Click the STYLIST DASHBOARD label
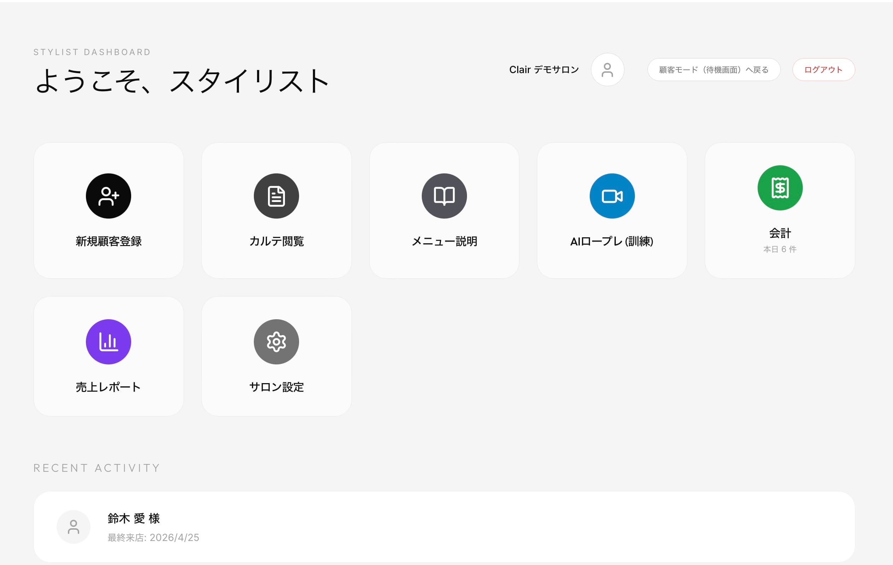This screenshot has height=565, width=893. coord(92,52)
